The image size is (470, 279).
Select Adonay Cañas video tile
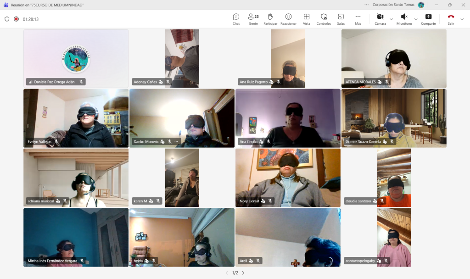182,58
